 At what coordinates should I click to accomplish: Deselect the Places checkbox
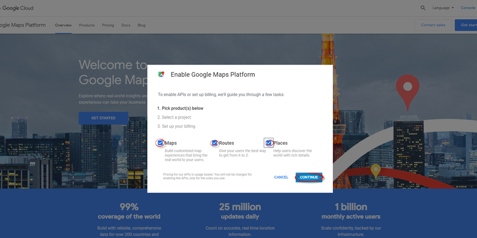pos(269,143)
